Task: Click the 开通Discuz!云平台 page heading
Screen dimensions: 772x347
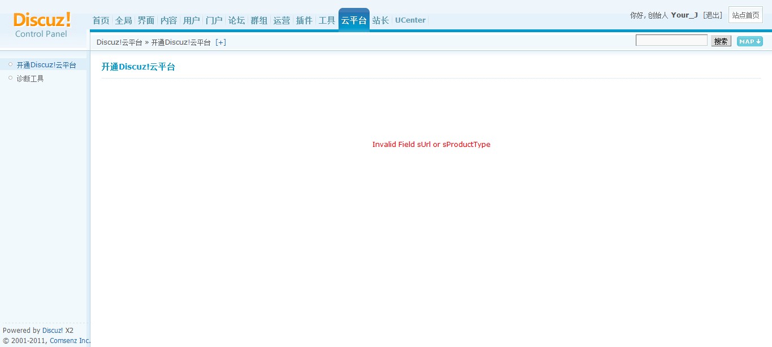Action: pyautogui.click(x=138, y=67)
